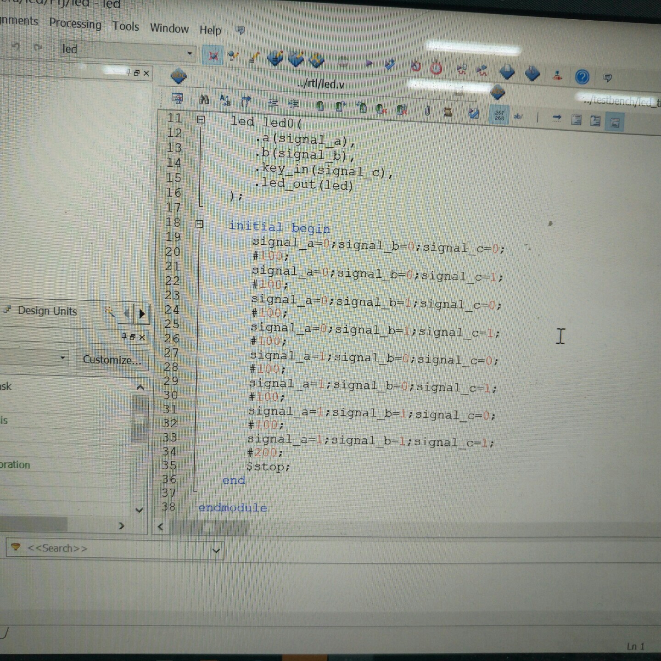Open the Processing menu
Screen dimensions: 661x661
[75, 24]
